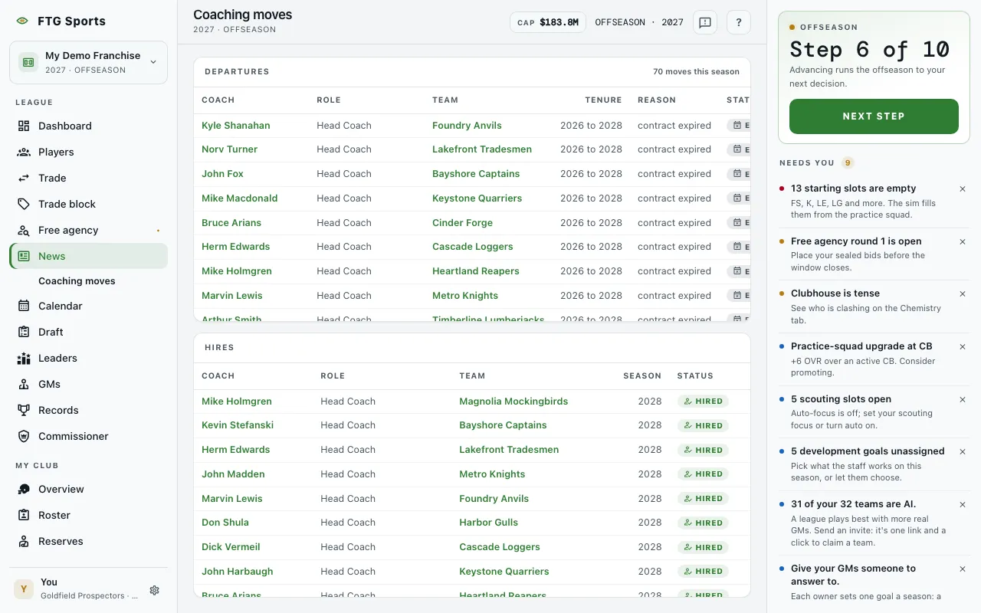Click the Calendar icon in sidebar
This screenshot has height=613, width=981.
(x=24, y=306)
